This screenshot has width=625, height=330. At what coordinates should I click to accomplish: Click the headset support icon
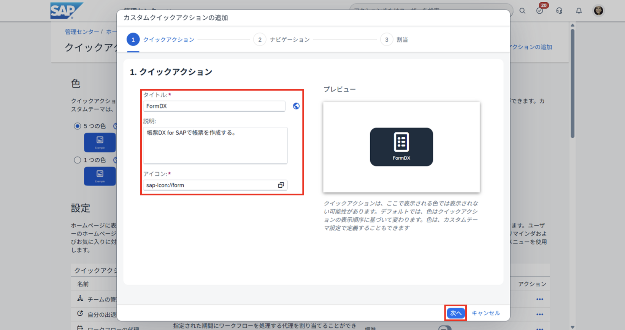click(559, 11)
